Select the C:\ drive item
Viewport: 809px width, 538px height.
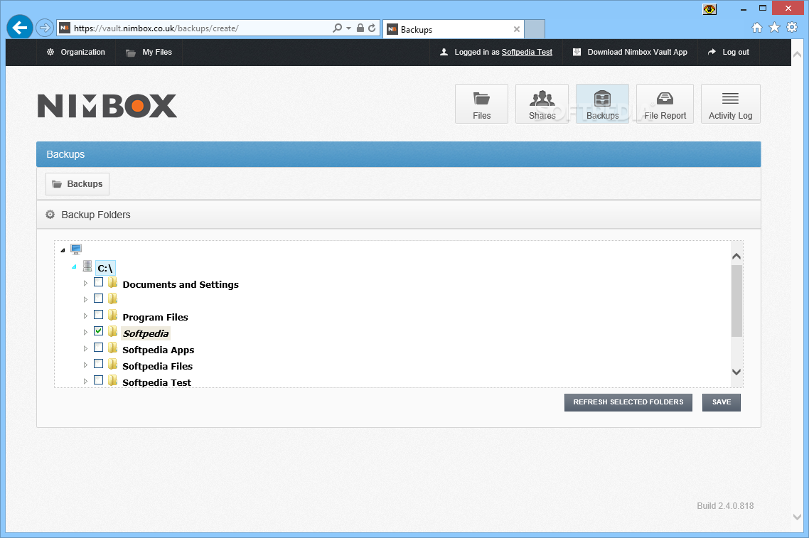tap(105, 268)
